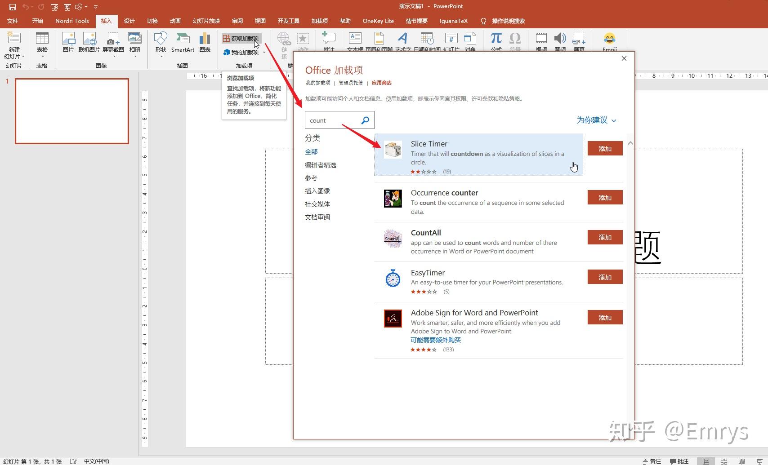
Task: Select the 插入图像 category
Action: coord(317,191)
